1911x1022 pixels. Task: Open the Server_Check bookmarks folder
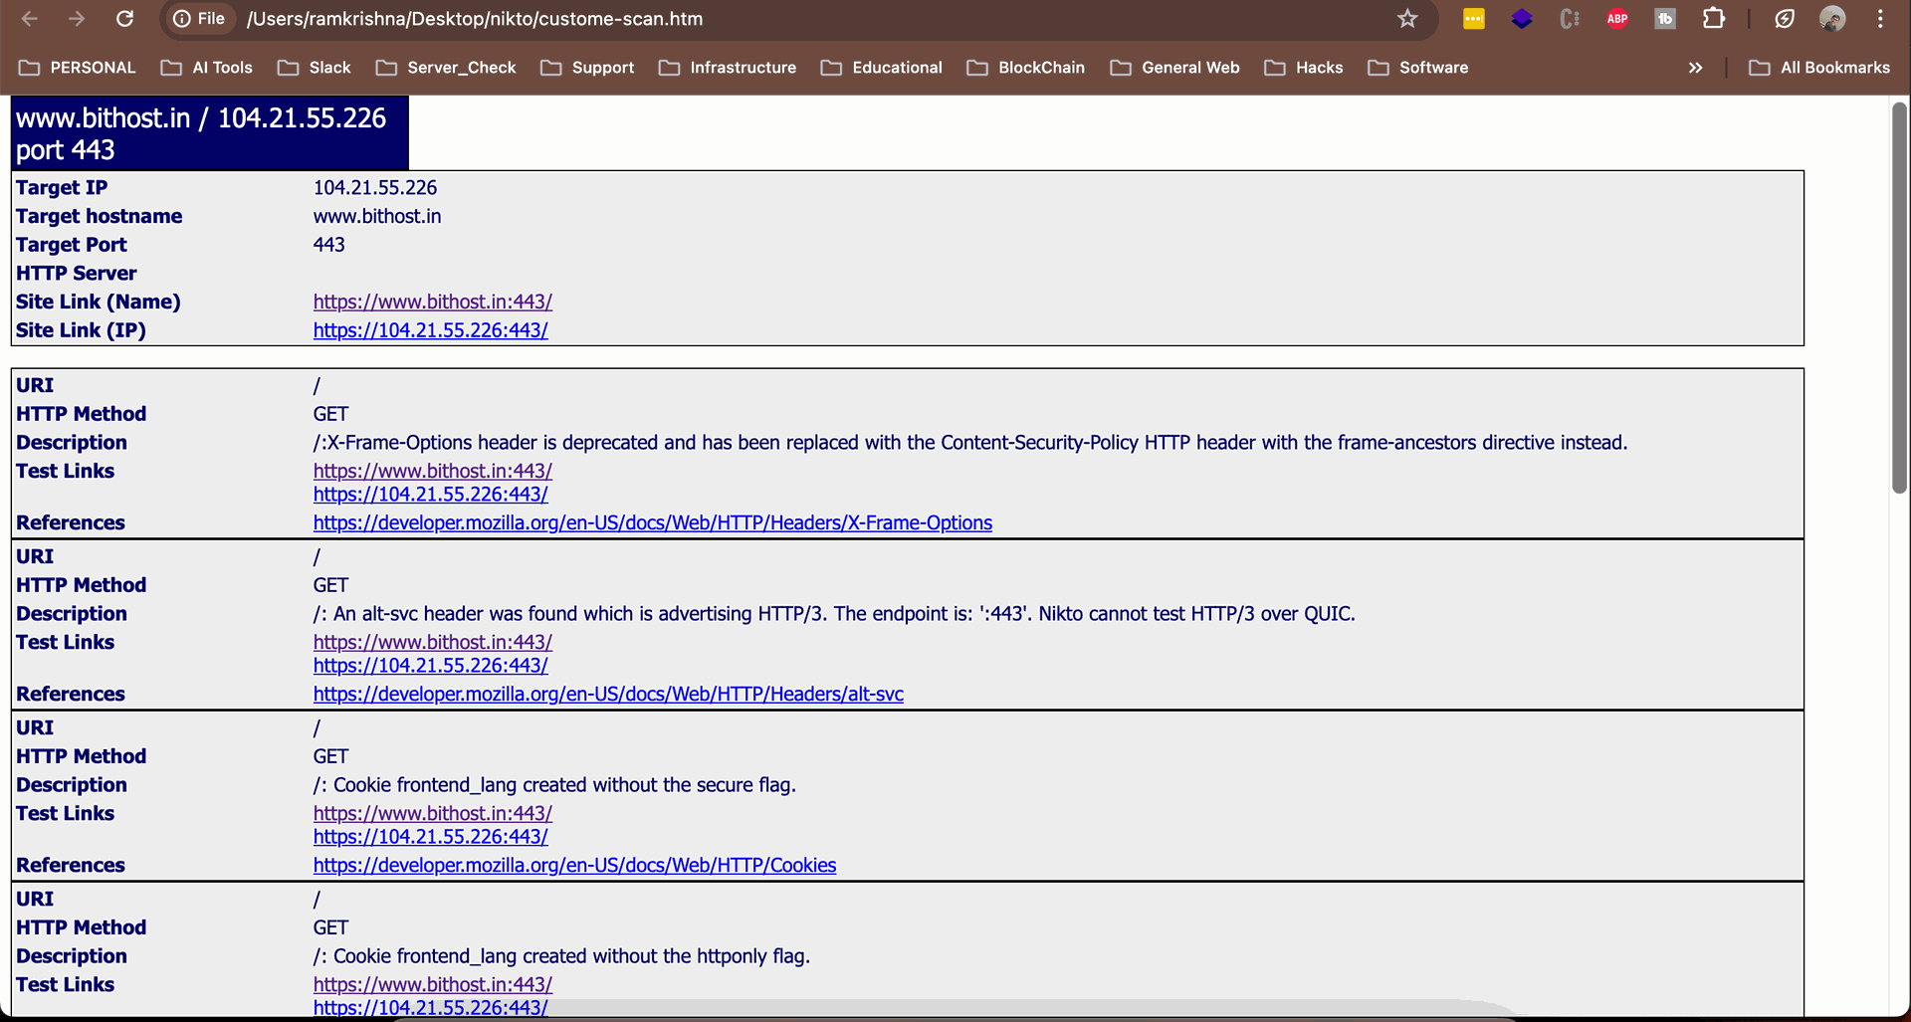pos(446,68)
